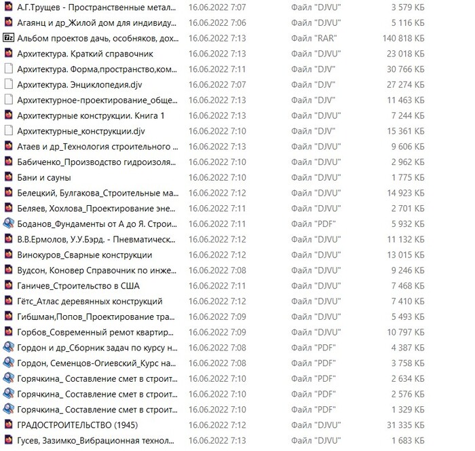This screenshot has height=451, width=475.
Task: Click the 7z archive icon of Альбом проектов
Action: pos(8,37)
